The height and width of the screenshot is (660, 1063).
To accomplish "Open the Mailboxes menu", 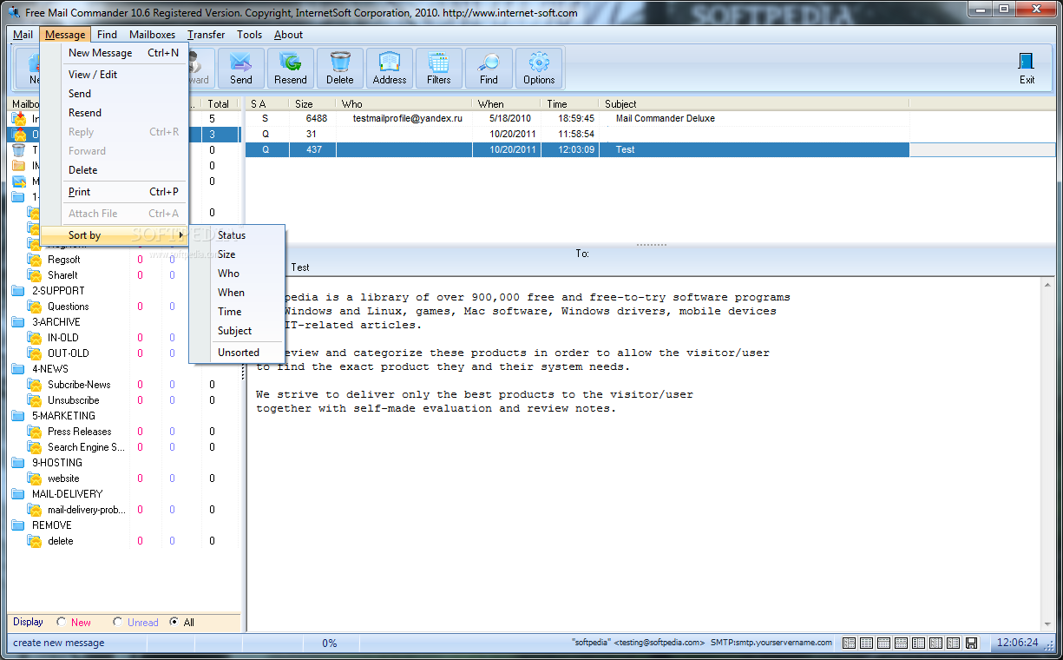I will click(x=152, y=35).
